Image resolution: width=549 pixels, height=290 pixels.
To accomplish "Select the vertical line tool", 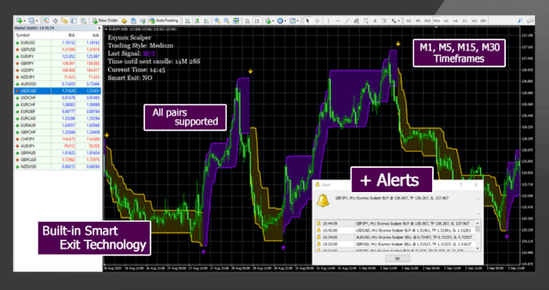I will point(328,20).
